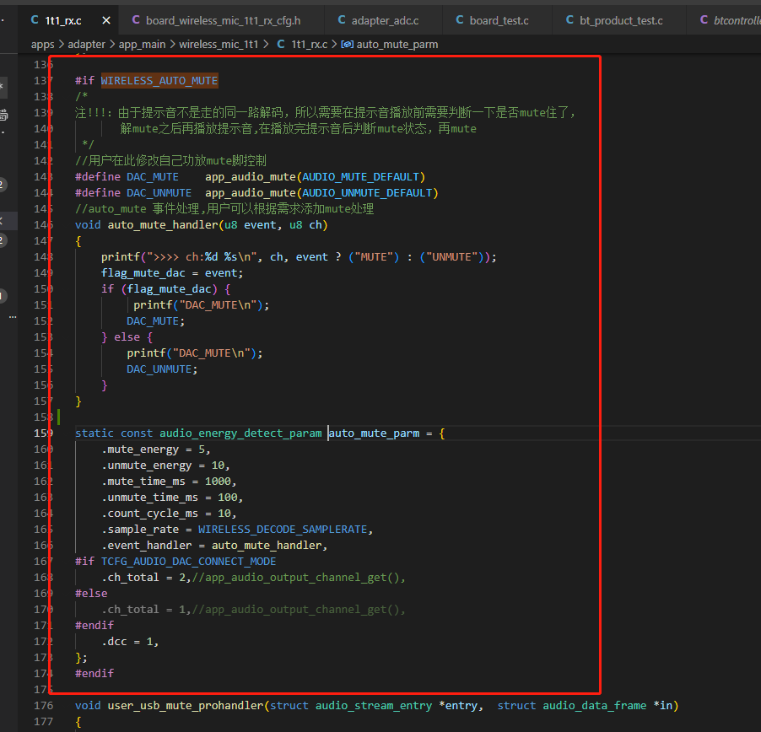Click the audio_energy_detect_param type on line 159
The image size is (761, 732).
coord(240,433)
